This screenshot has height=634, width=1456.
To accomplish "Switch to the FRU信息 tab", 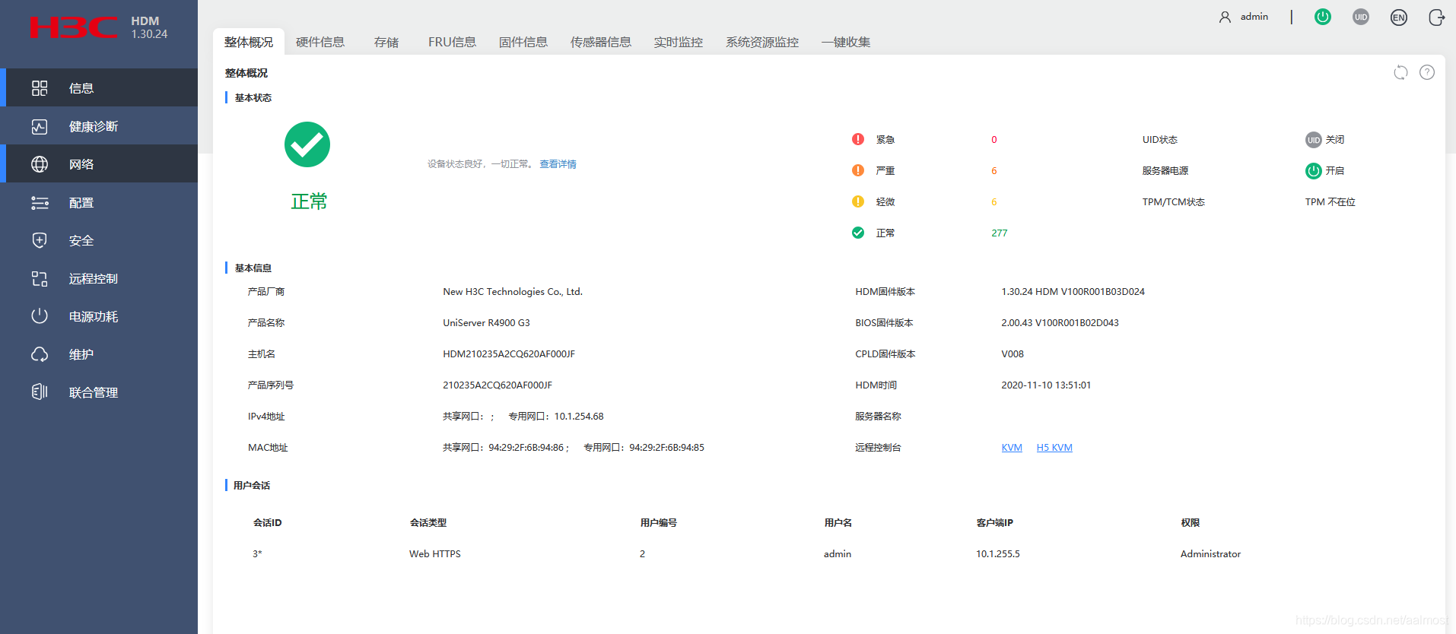I will click(x=452, y=42).
